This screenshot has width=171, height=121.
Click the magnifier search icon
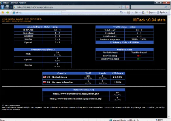[166, 7]
